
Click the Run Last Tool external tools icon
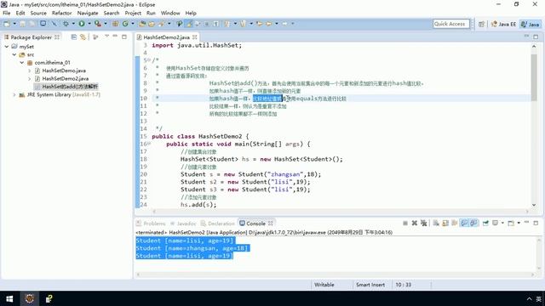pyautogui.click(x=98, y=24)
